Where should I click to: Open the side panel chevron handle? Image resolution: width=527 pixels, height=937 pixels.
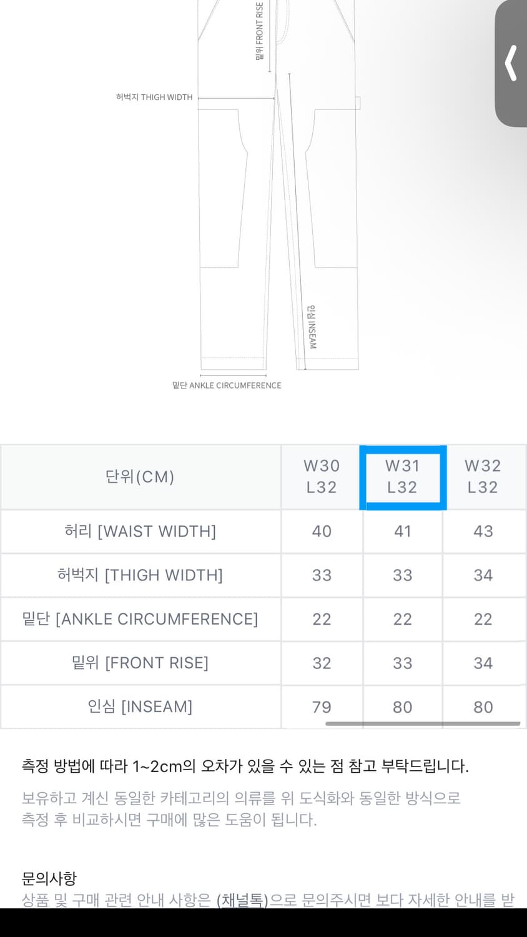pos(511,62)
